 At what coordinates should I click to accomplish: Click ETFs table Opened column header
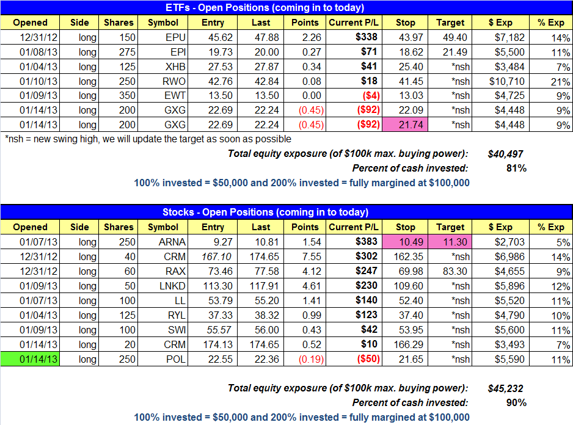click(x=30, y=23)
